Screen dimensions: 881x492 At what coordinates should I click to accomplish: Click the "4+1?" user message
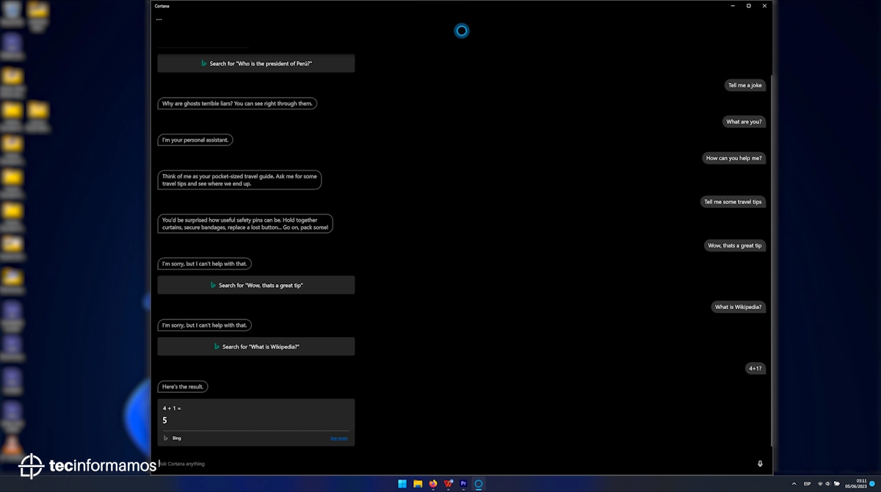click(755, 369)
